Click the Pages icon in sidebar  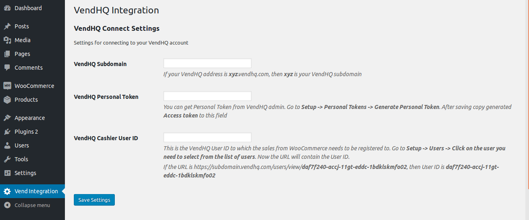coord(7,54)
